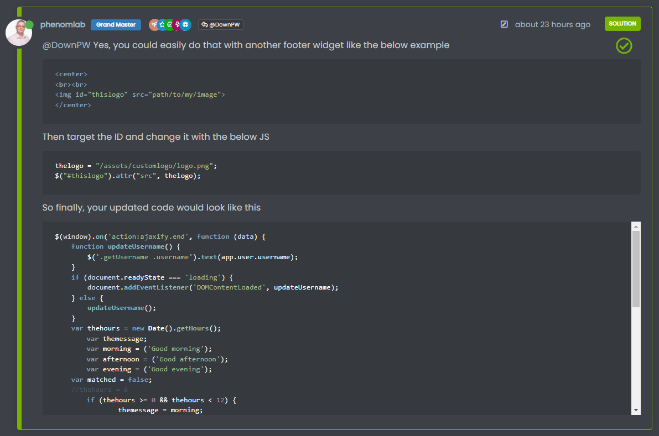Click the green checkmark badge icon

pyautogui.click(x=170, y=24)
